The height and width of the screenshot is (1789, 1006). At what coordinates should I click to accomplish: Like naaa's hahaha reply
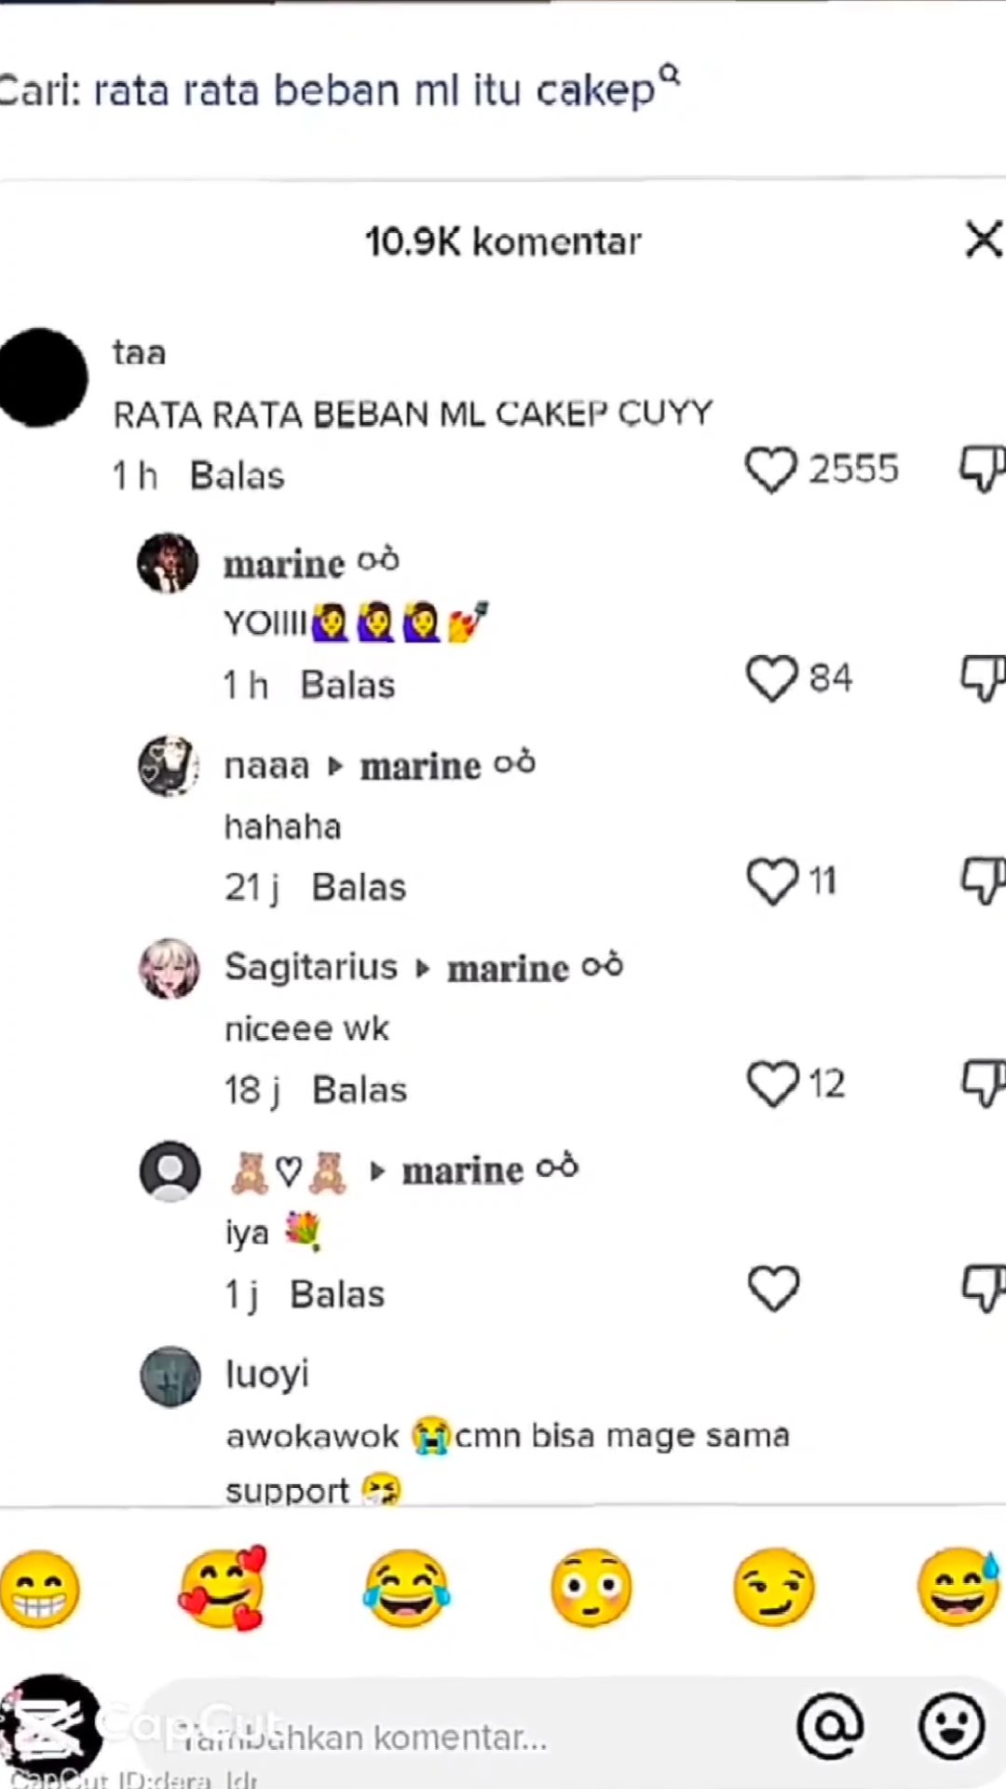[x=772, y=881]
